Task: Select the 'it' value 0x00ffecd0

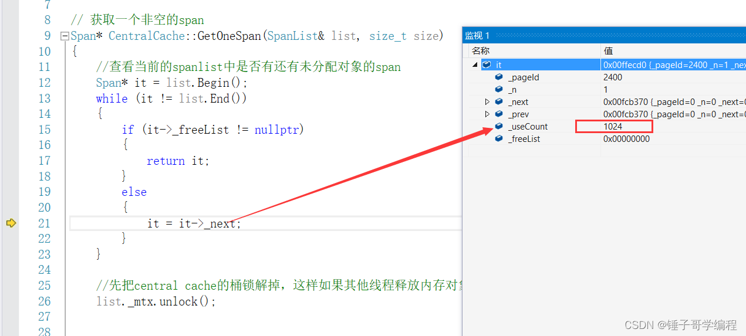Action: 626,65
